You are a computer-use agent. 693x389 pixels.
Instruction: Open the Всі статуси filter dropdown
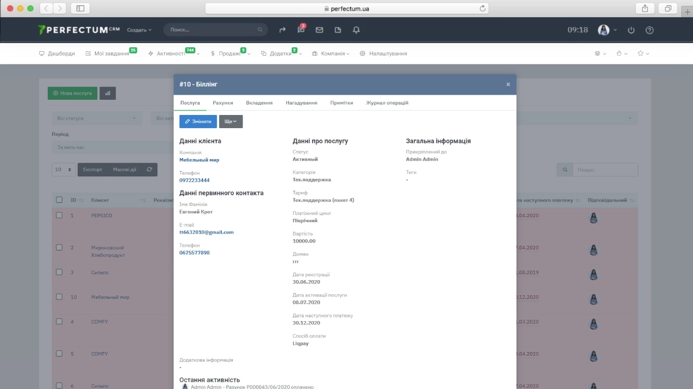pyautogui.click(x=96, y=119)
